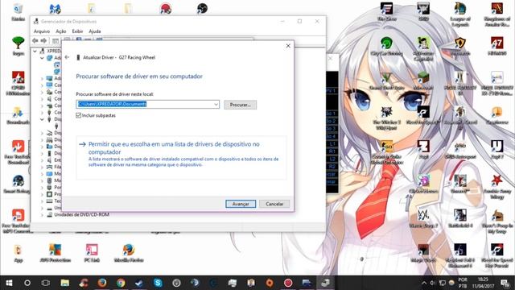Open the AVG Protection desktop shortcut
Screen dimensions: 515x290
[56, 253]
